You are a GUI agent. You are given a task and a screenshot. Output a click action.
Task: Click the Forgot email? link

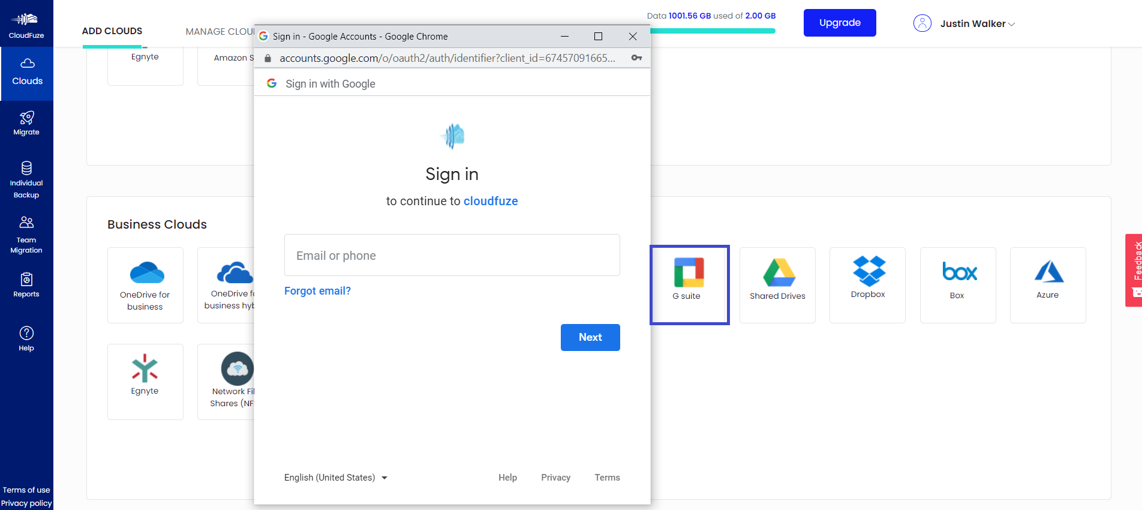pos(317,291)
